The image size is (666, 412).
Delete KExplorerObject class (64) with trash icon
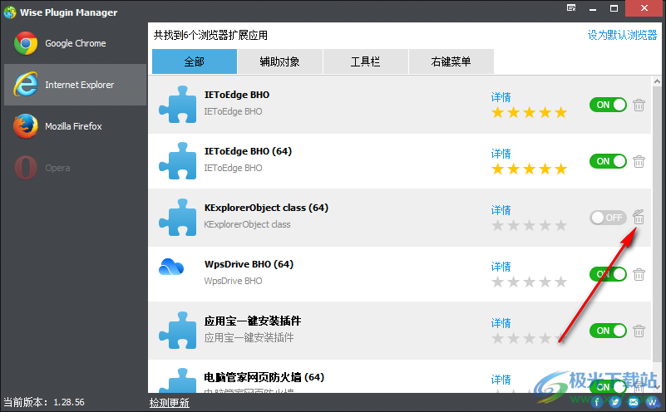(639, 217)
